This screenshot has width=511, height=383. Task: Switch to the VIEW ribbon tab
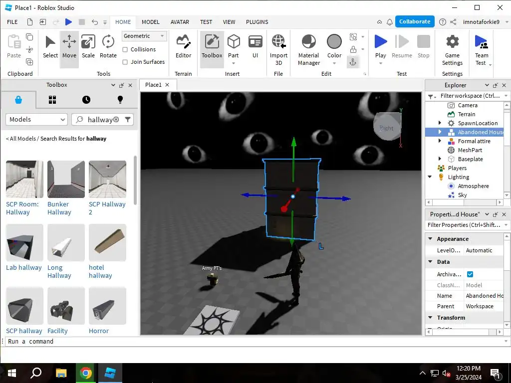pos(229,22)
